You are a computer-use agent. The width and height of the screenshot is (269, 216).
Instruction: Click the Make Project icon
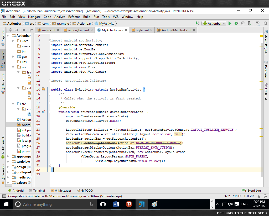coord(198,23)
